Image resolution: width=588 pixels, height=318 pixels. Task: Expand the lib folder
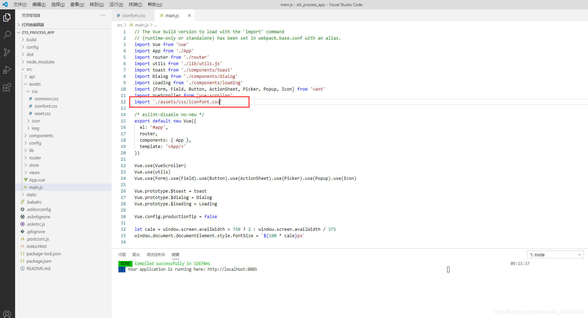click(31, 150)
